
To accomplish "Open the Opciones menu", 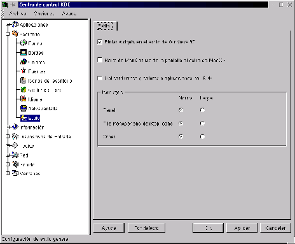I will point(44,13).
